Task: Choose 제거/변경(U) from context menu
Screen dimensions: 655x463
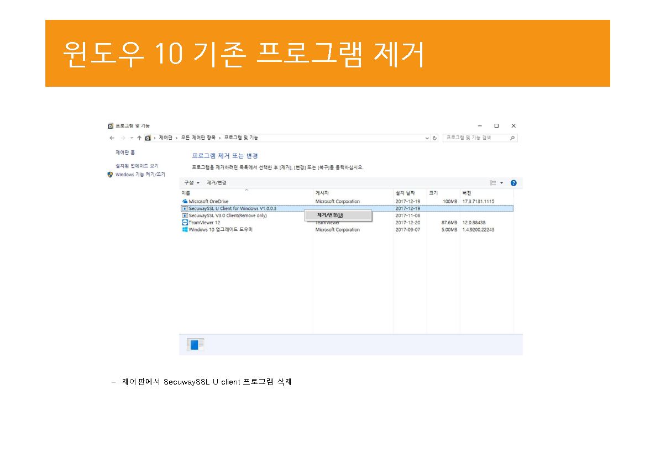Action: (330, 215)
